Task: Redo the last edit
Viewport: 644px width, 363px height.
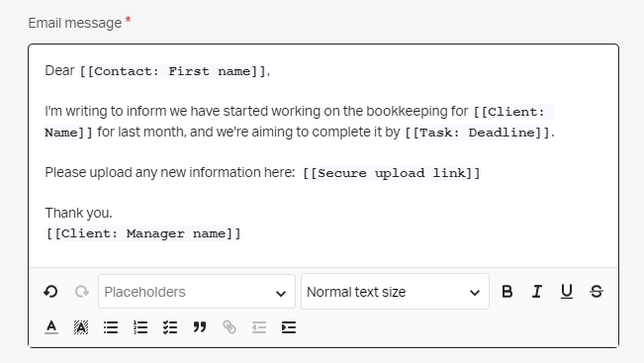Action: click(82, 292)
